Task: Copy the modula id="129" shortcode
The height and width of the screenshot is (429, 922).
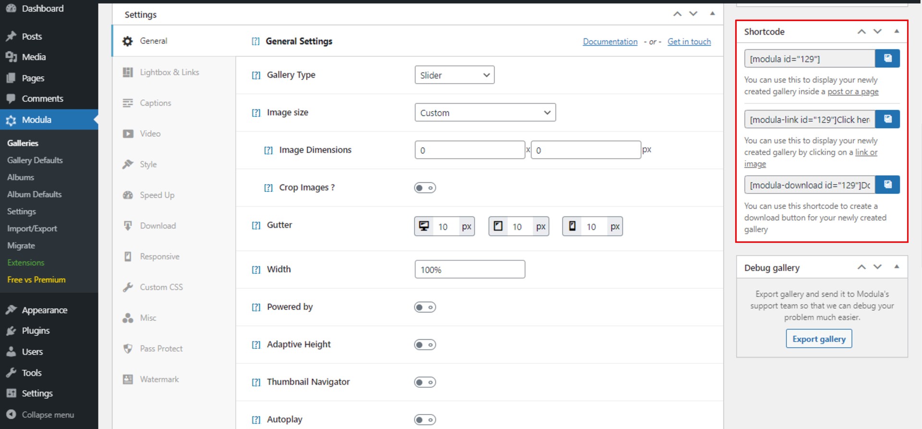Action: [887, 59]
